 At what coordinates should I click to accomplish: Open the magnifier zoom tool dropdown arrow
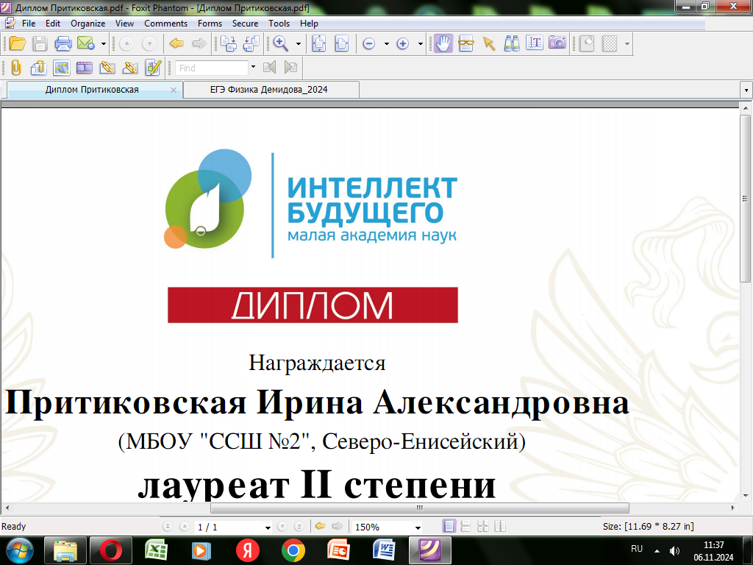pyautogui.click(x=299, y=43)
